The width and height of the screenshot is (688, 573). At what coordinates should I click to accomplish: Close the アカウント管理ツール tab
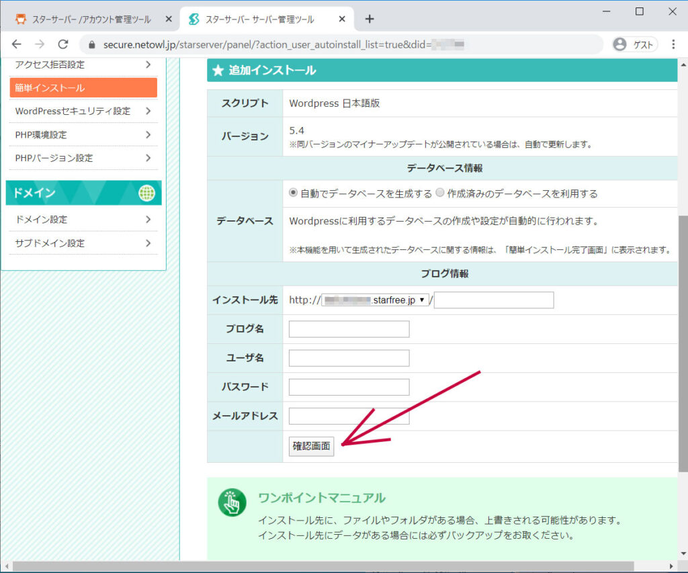(169, 19)
